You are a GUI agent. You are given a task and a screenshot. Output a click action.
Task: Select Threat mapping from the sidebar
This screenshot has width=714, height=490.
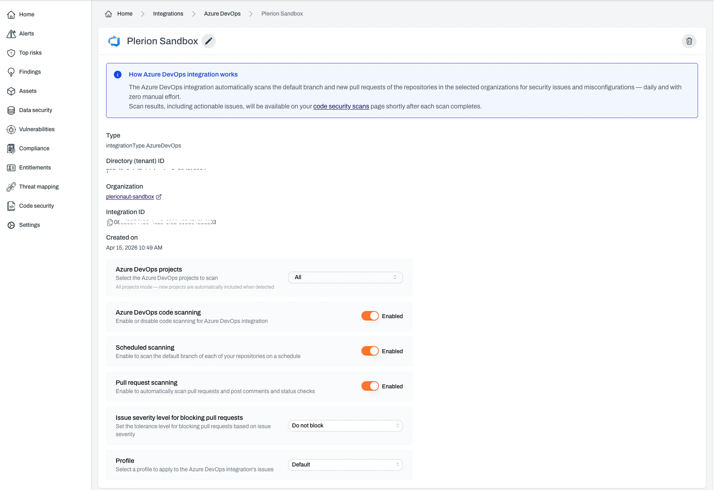[39, 187]
